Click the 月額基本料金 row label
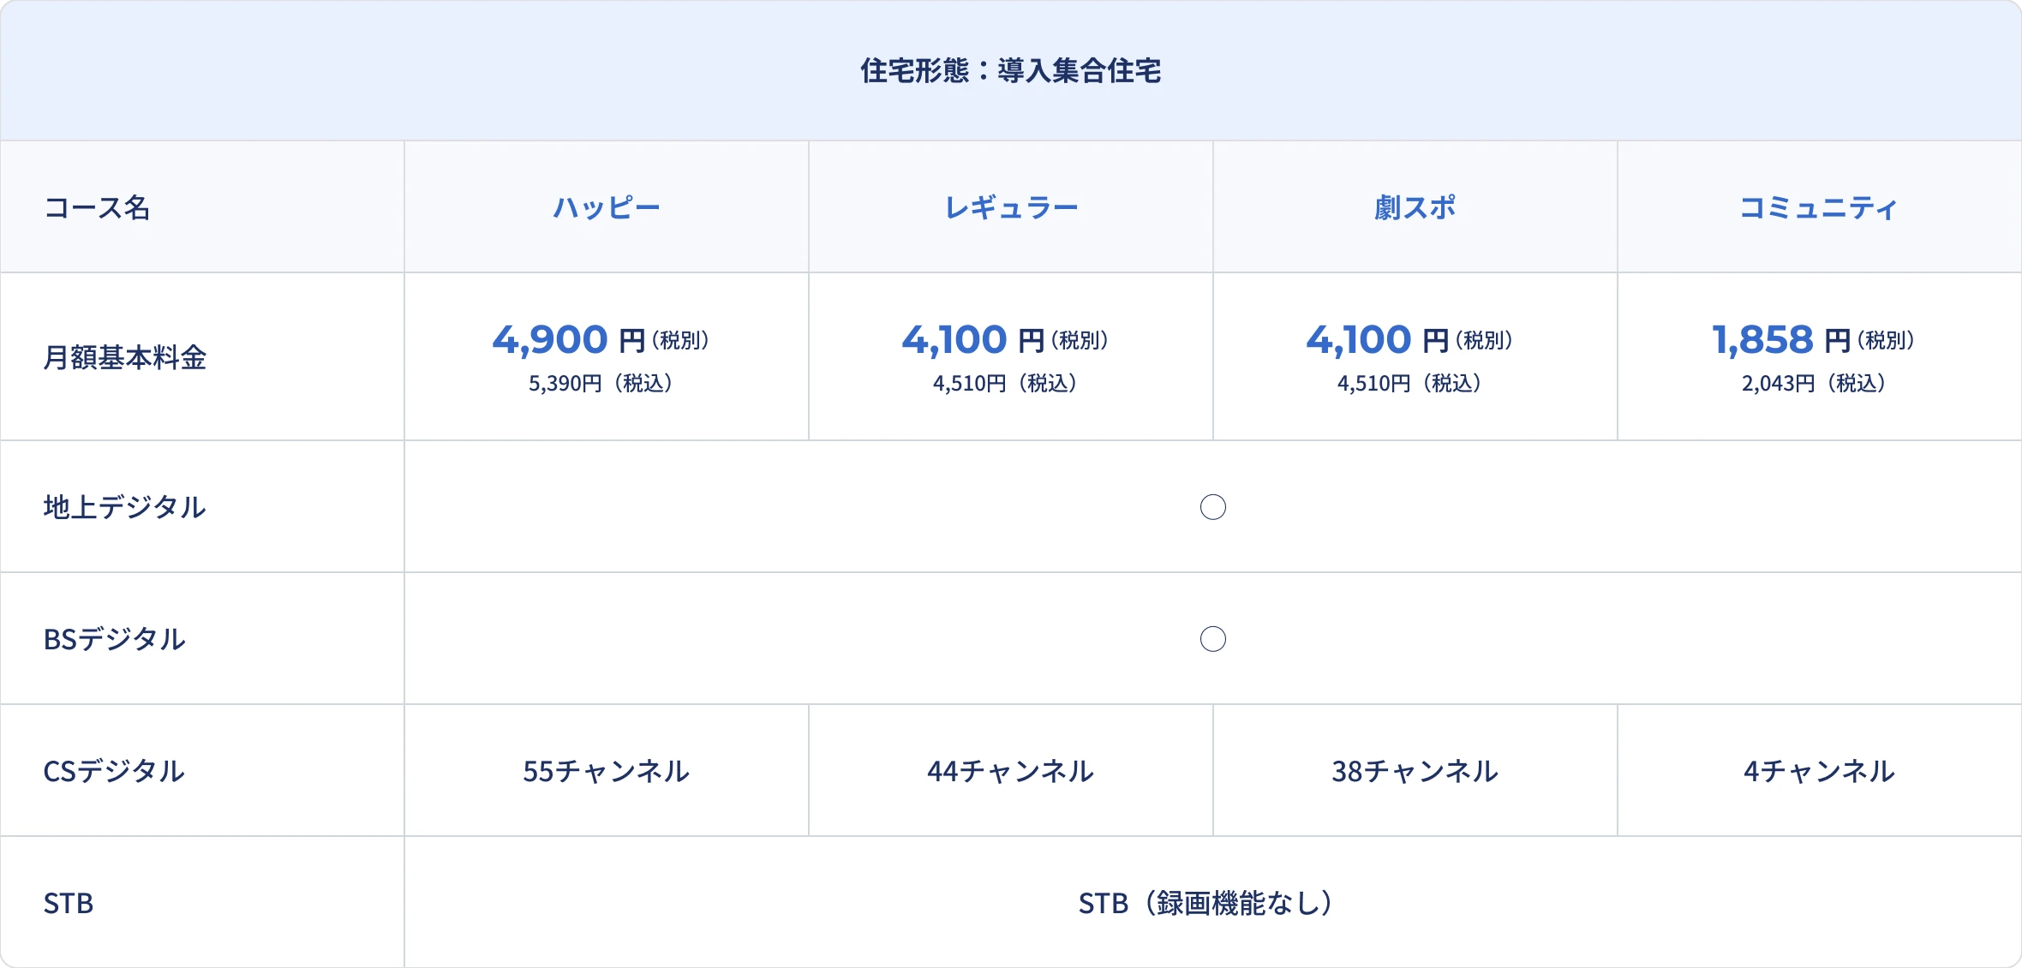The image size is (2022, 968). (x=125, y=357)
